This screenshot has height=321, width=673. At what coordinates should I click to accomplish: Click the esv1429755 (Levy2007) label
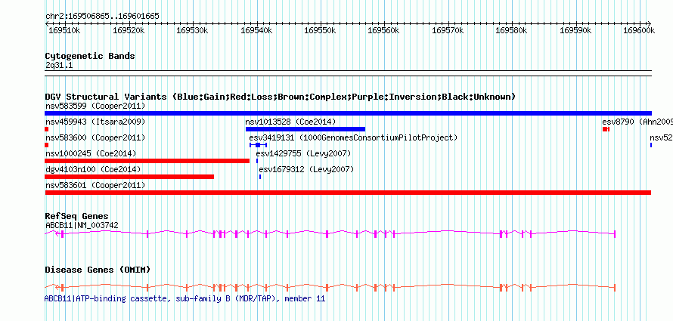coord(303,153)
